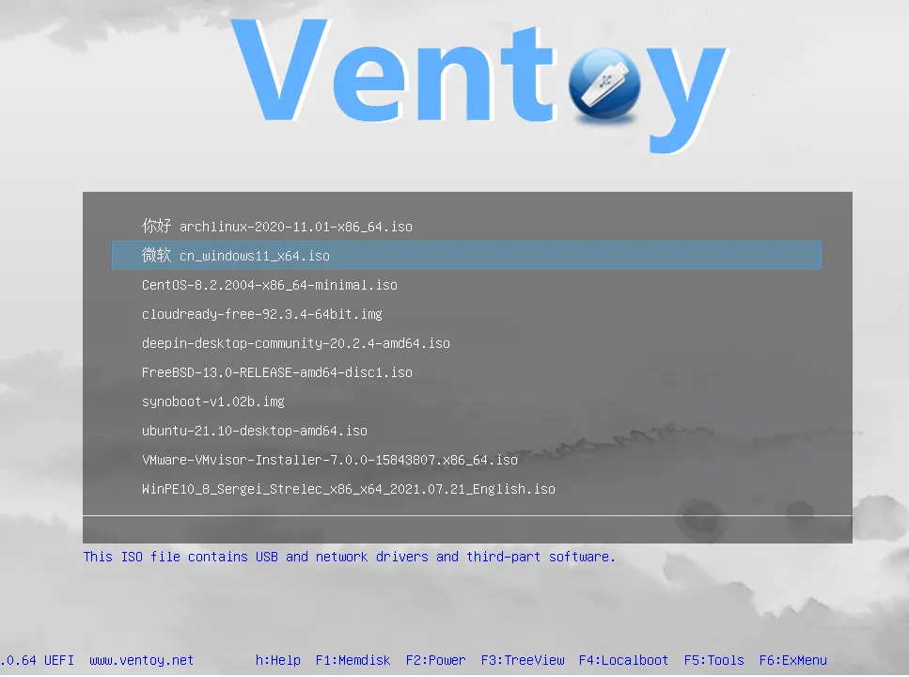The image size is (909, 677).
Task: Open h:Help in bottom hotkey bar
Action: 277,660
